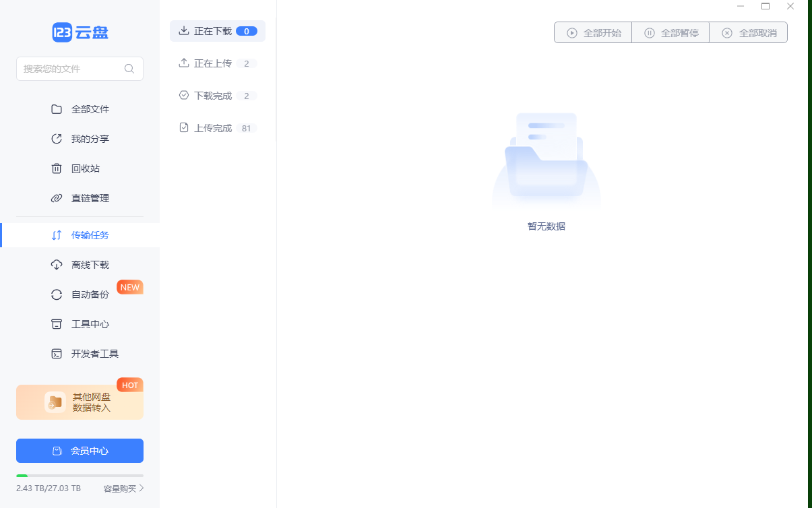Click the cancel X icon in 全部取消

(x=727, y=32)
